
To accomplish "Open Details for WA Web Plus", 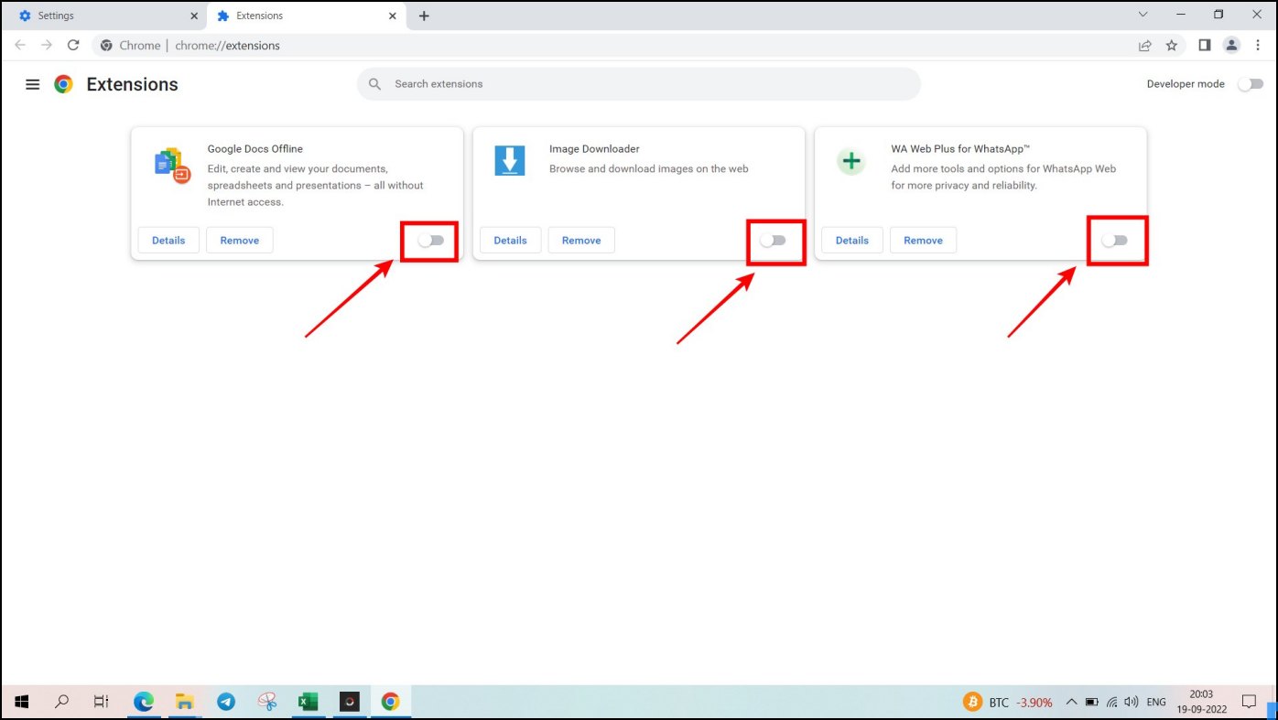I will (851, 241).
